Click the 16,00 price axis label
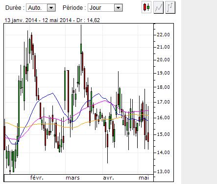This screenshot has width=217, height=184. pyautogui.click(x=163, y=118)
